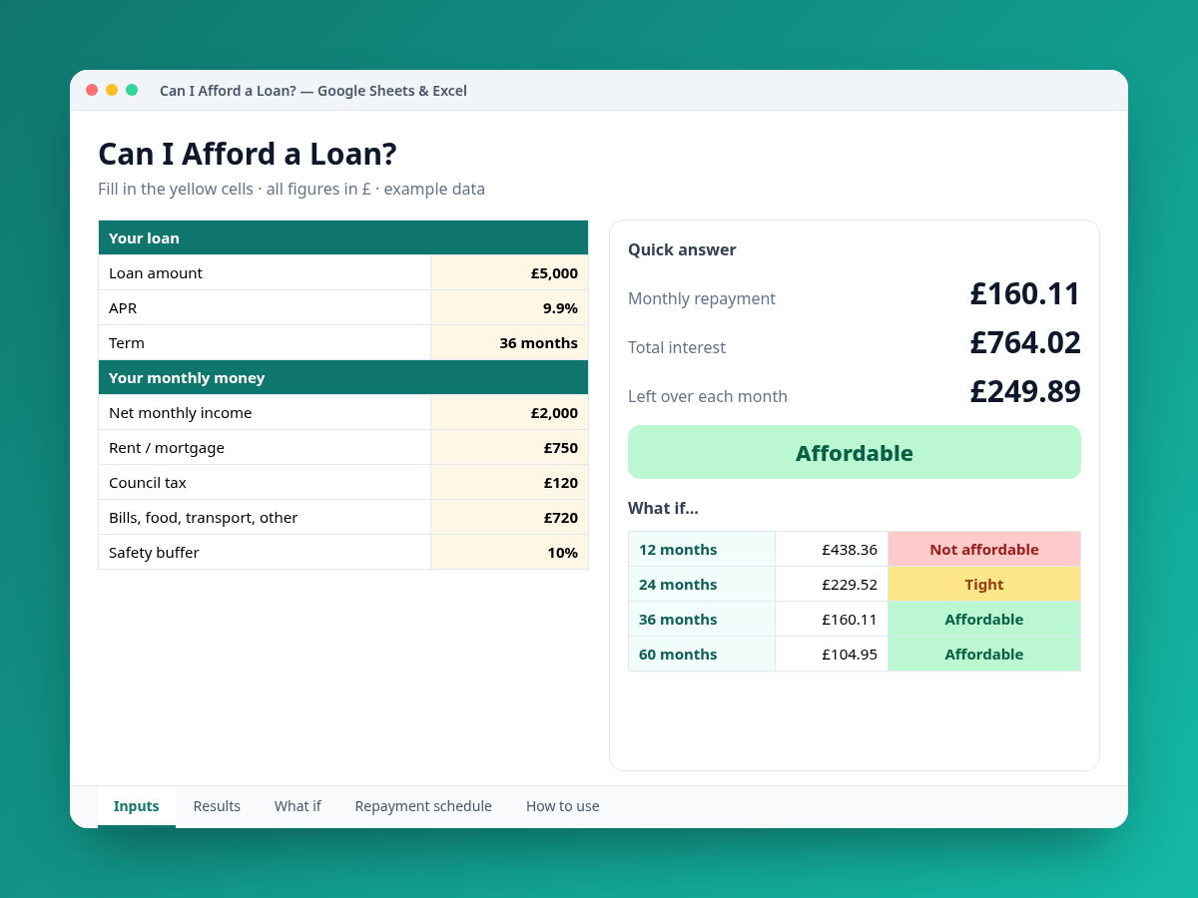
Task: Select the Term 36 months cell
Action: click(x=509, y=342)
